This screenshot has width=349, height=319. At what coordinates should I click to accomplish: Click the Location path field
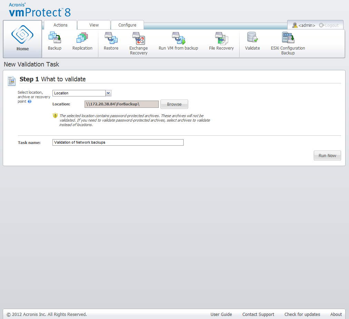pyautogui.click(x=122, y=104)
